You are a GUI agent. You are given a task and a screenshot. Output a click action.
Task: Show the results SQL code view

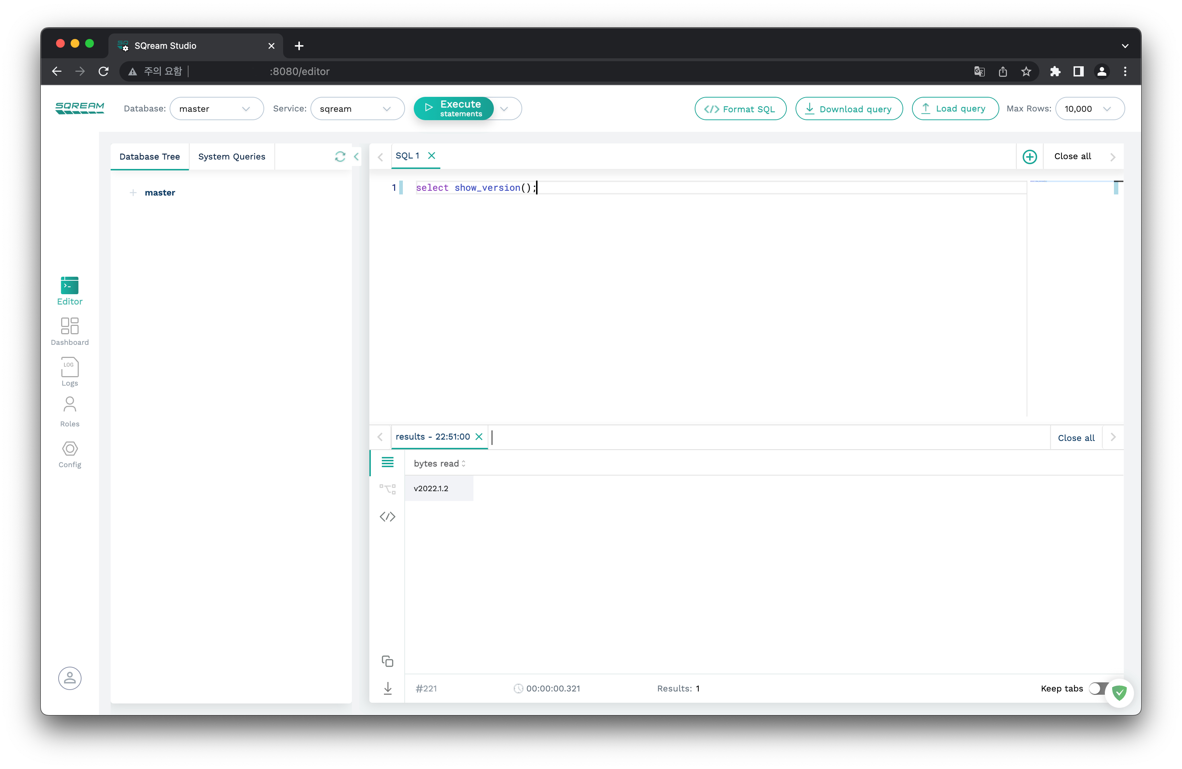[387, 517]
